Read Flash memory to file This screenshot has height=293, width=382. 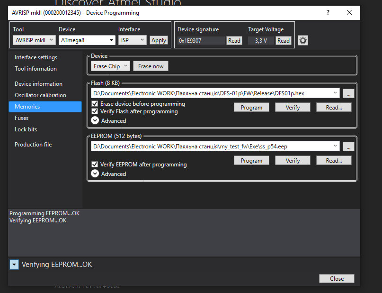(x=334, y=107)
